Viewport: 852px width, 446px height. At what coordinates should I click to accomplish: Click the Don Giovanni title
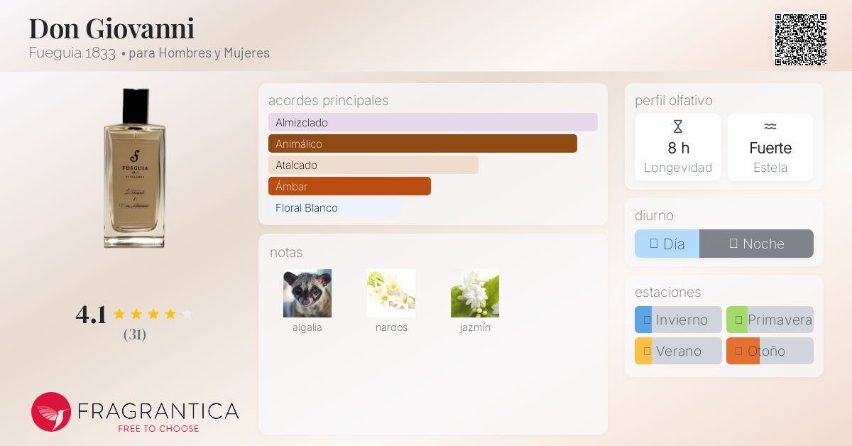tap(111, 28)
